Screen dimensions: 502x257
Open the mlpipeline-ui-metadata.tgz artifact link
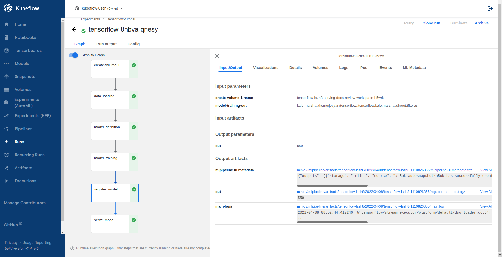point(385,170)
